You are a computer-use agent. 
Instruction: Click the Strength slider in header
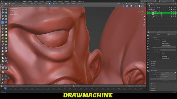[43, 4]
